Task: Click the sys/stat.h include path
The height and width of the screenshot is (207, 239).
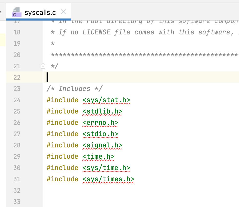Action: (x=106, y=100)
